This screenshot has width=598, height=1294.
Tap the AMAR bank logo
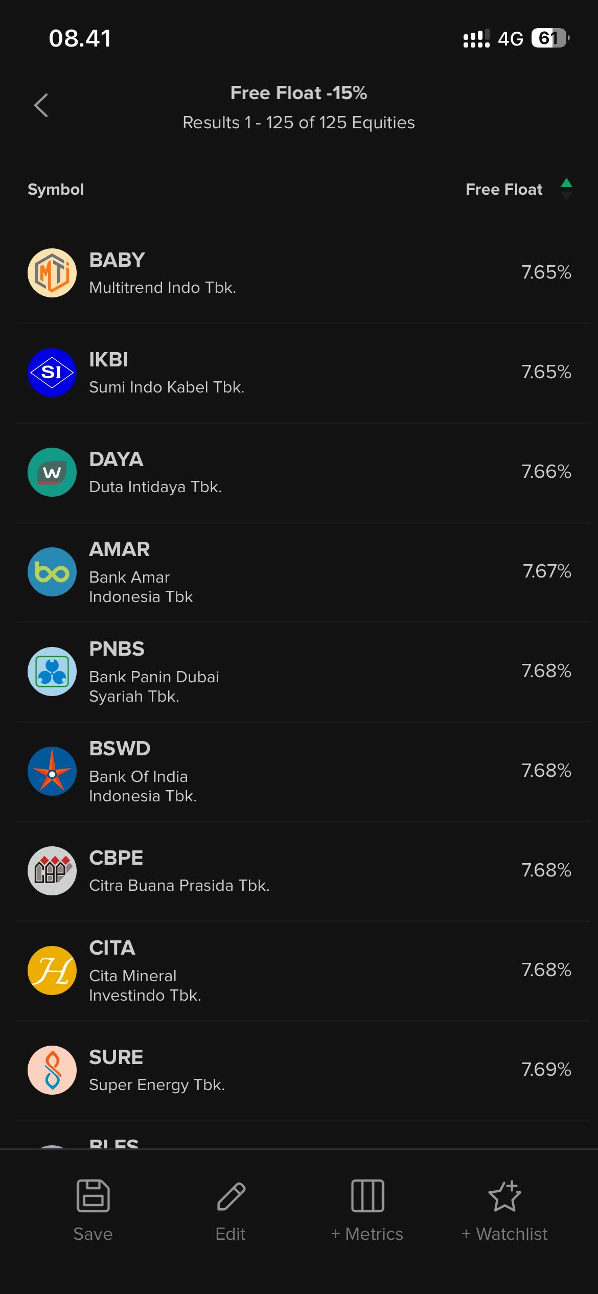coord(52,572)
